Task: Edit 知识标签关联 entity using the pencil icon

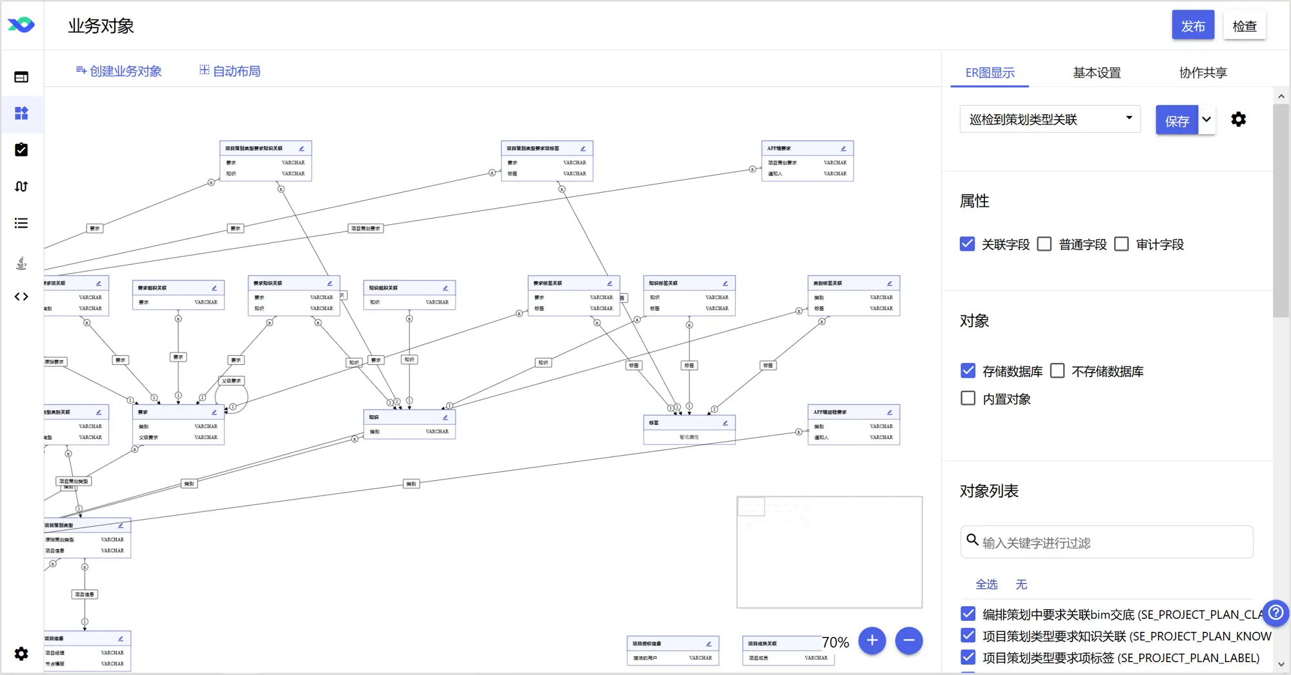Action: [725, 284]
